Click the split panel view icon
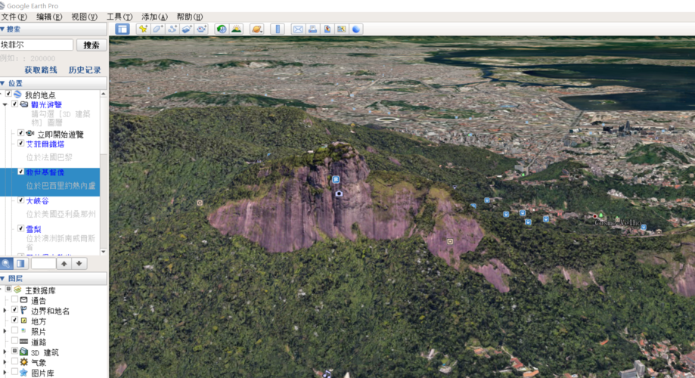The width and height of the screenshot is (695, 378). tap(20, 264)
